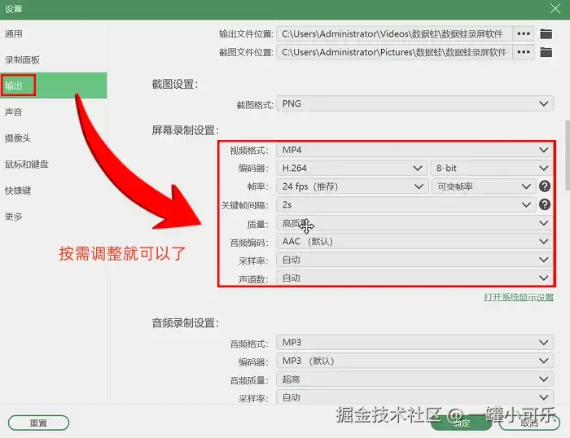The image size is (570, 438).
Task: Open the 鼠标和键盘 settings tab
Action: point(54,164)
